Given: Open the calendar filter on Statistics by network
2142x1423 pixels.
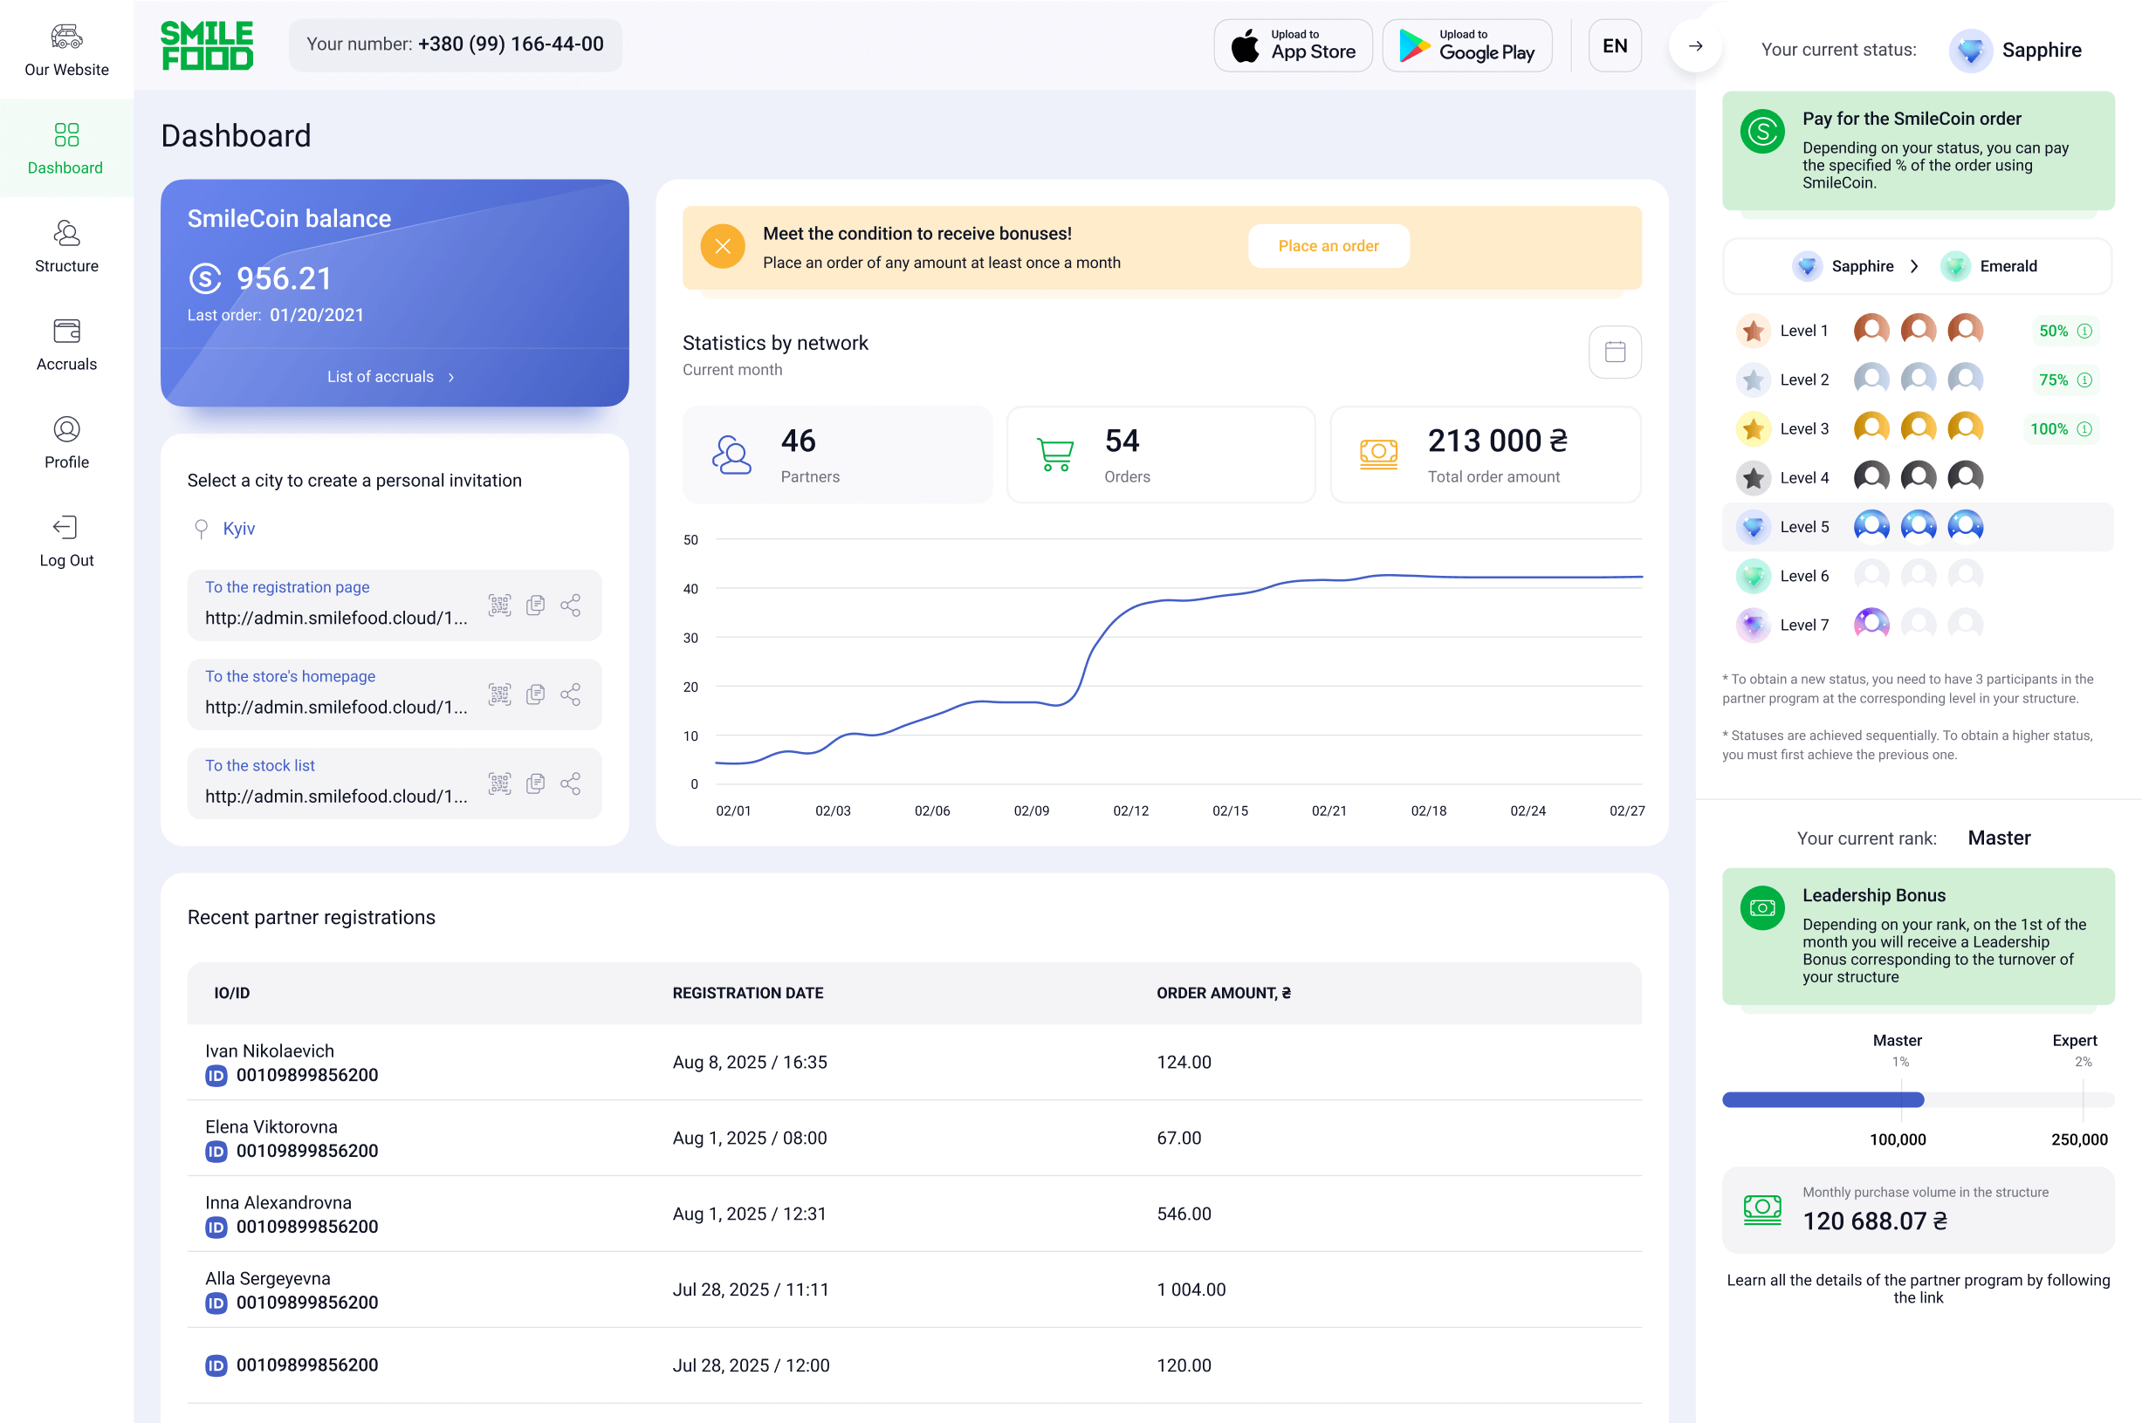Looking at the screenshot, I should click(x=1615, y=352).
